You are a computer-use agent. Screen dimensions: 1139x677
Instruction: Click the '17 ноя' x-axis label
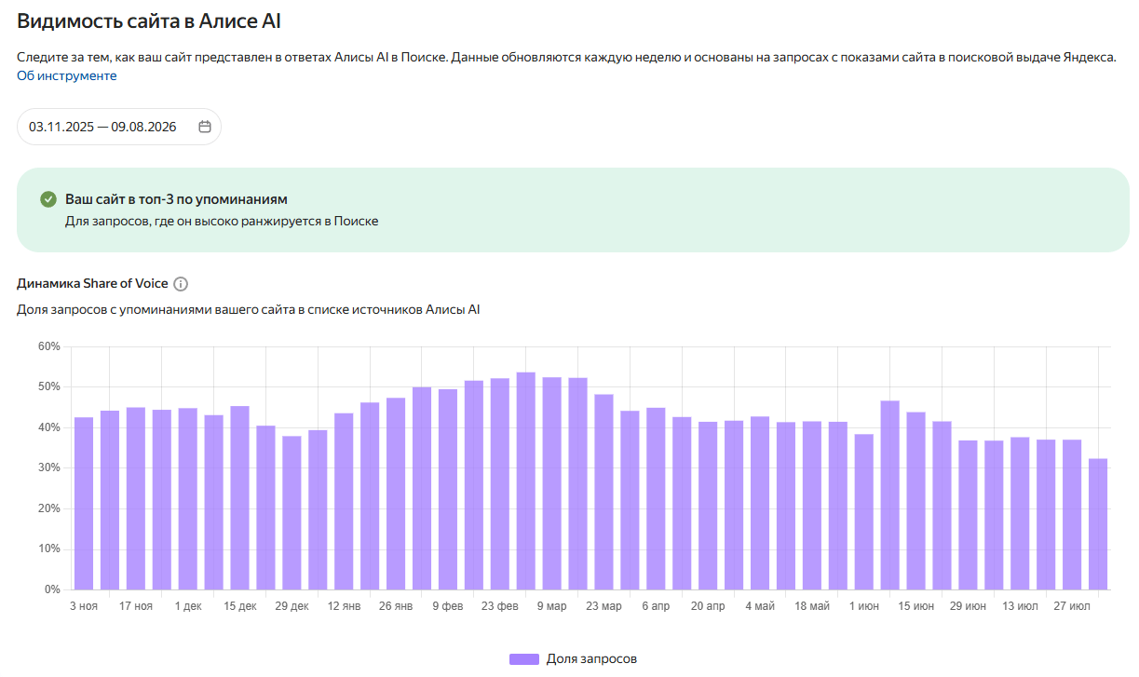[136, 606]
